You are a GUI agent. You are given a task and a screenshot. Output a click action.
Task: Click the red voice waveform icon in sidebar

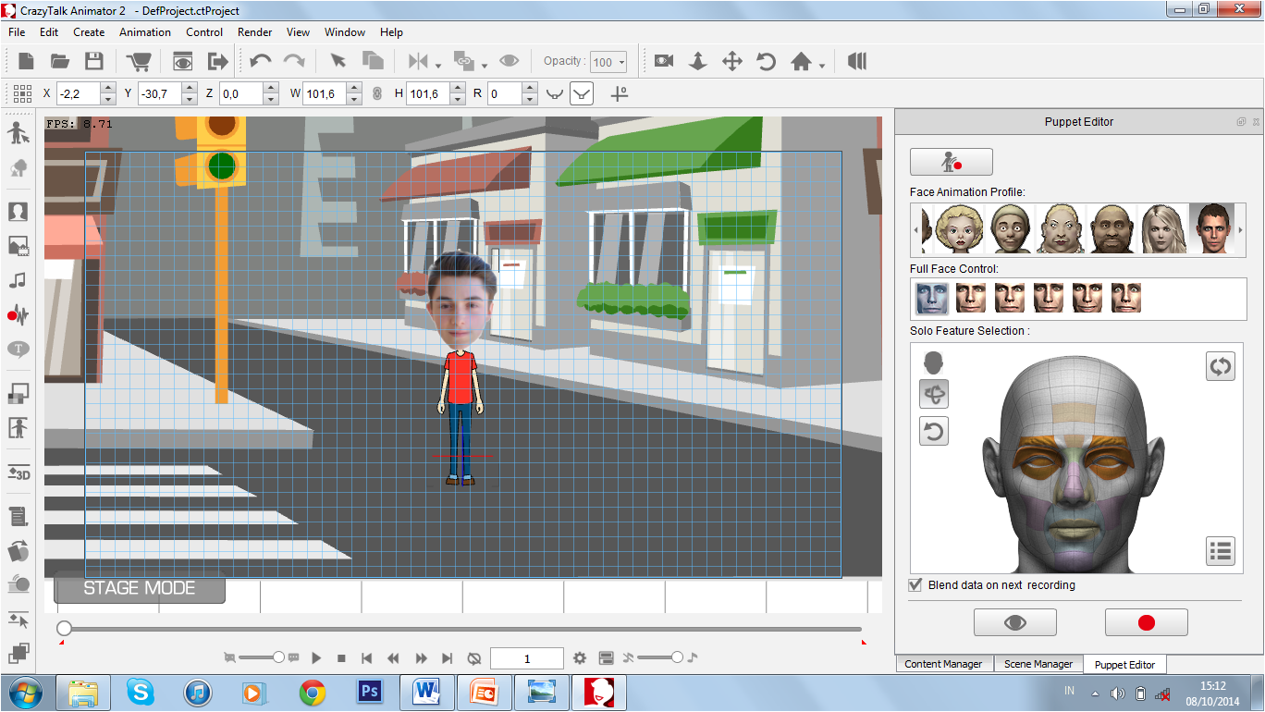[x=18, y=314]
